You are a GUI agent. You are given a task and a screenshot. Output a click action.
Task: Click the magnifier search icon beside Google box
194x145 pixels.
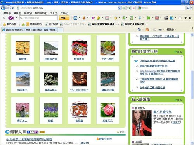(x=188, y=8)
